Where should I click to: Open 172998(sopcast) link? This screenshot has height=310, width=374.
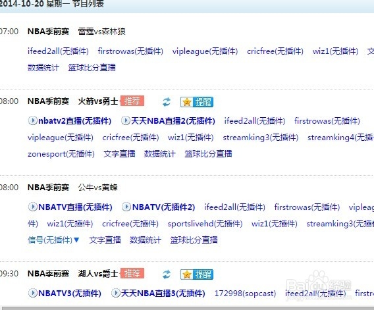coord(245,293)
